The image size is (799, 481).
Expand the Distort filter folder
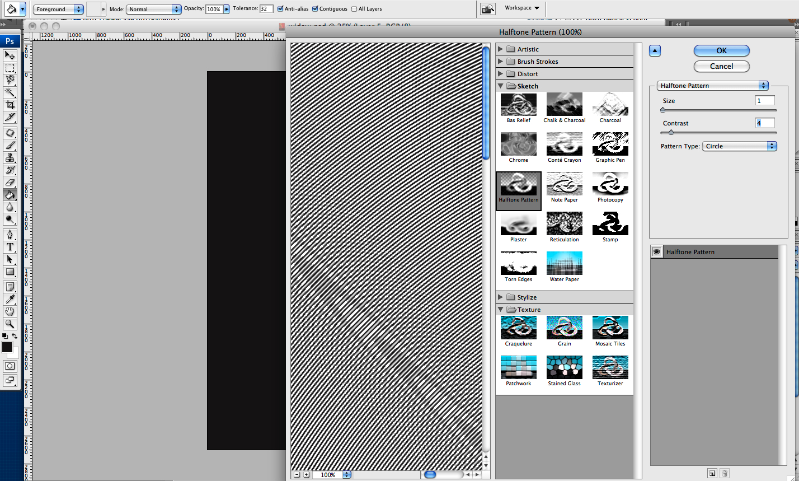tap(501, 74)
